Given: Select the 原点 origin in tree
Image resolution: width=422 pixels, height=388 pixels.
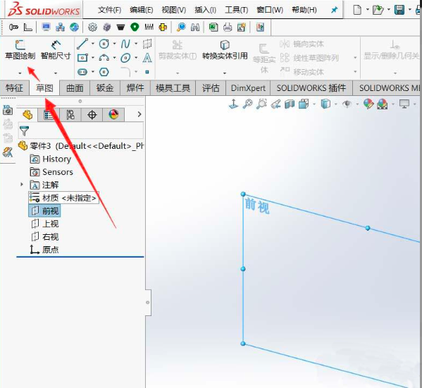Looking at the screenshot, I should coord(44,250).
